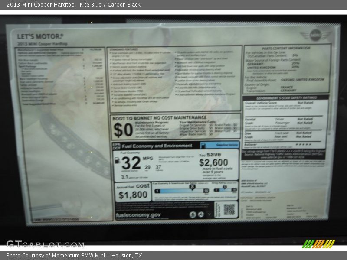347x260 pixels.
Task: Click the "LET'S MOTOR." heading
Action: [40, 36]
